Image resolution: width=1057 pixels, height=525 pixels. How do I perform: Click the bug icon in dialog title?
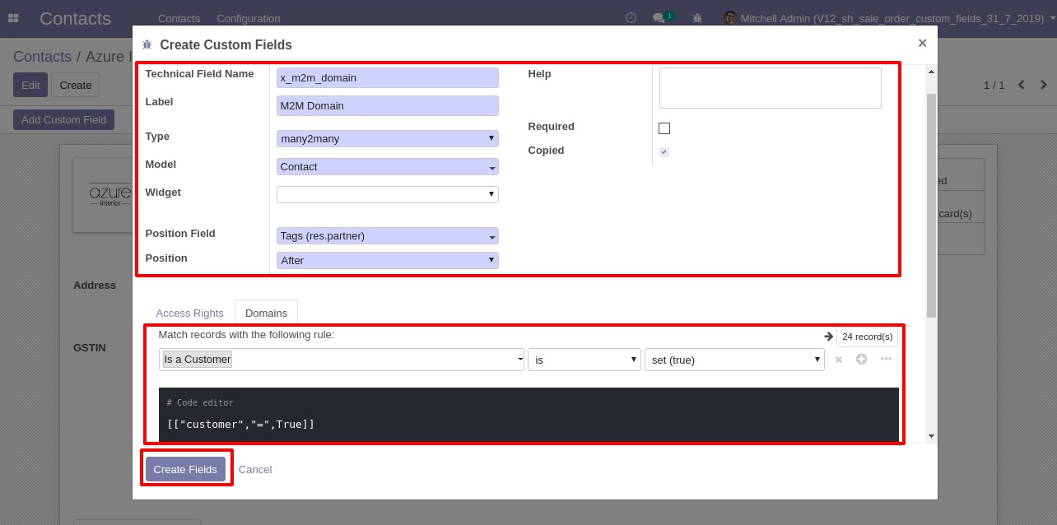click(x=147, y=45)
